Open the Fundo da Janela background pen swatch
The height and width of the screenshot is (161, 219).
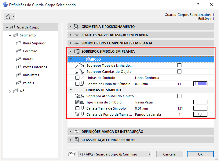200,114
